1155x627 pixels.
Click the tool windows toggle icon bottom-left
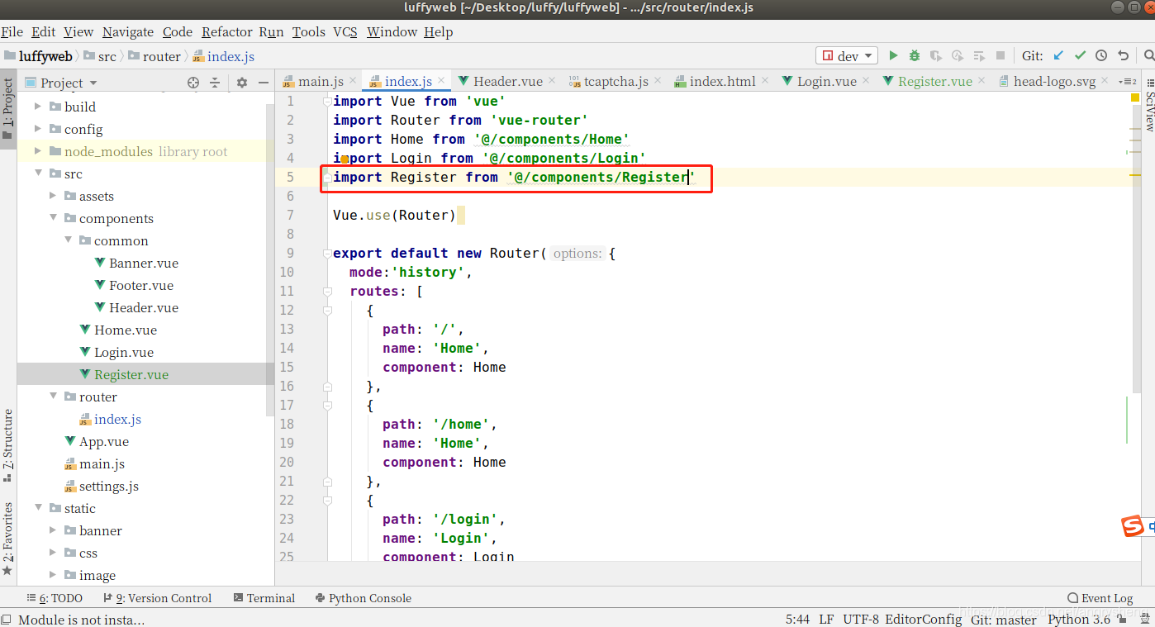tap(7, 620)
